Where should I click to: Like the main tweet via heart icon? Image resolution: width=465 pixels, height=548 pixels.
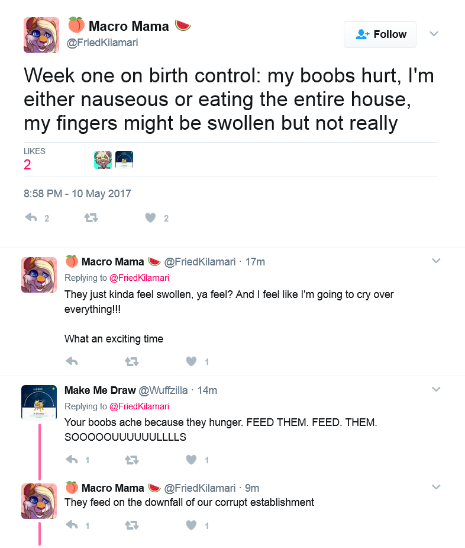(x=150, y=218)
